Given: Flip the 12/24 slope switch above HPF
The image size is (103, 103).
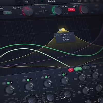Looking at the screenshot, I should (x=80, y=73).
